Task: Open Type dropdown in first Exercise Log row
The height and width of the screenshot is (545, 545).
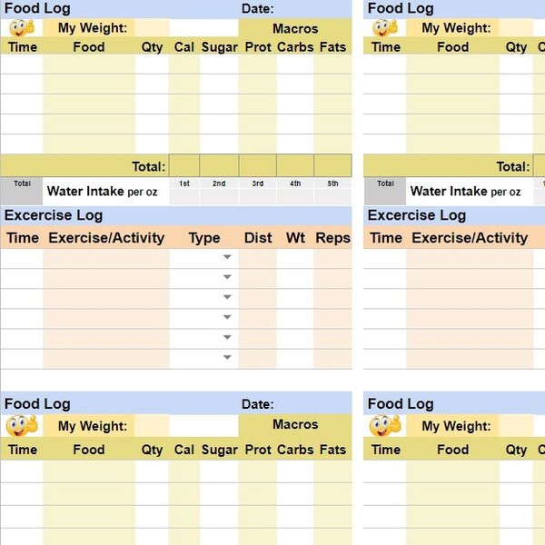Action: pos(227,258)
